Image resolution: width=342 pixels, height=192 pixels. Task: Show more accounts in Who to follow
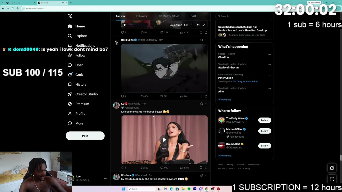[225, 155]
